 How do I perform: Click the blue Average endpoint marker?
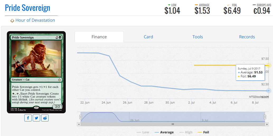point(269,91)
